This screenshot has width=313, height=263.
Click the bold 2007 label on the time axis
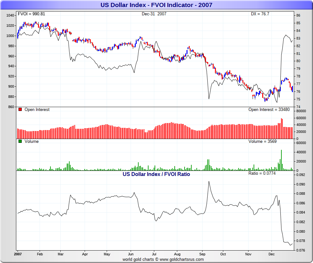tap(18, 254)
